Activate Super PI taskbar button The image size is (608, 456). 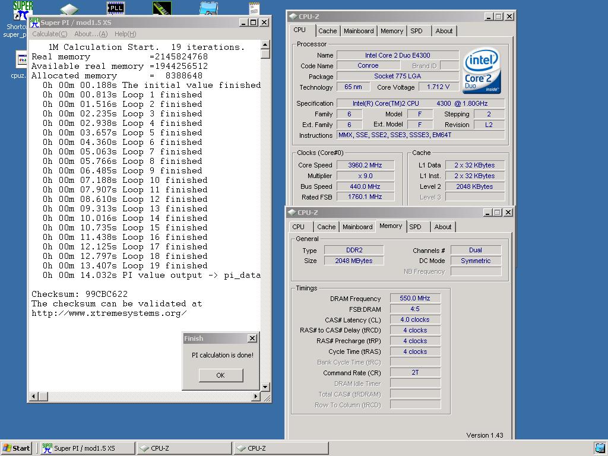[87, 448]
